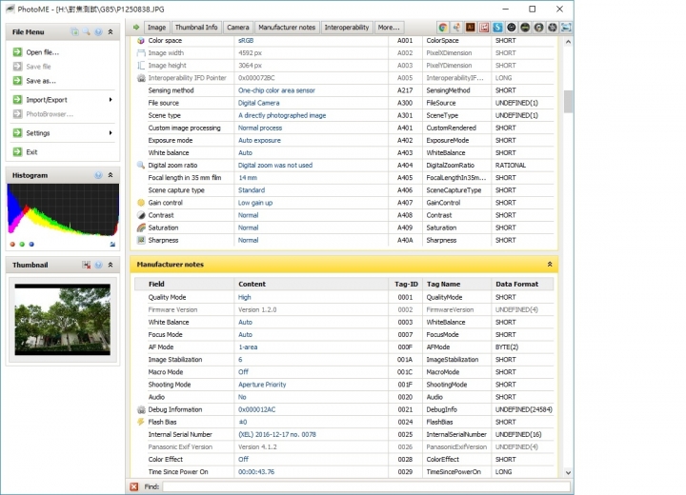Click the image thumbnail preview
Screen dimensions: 686x495
pos(63,320)
